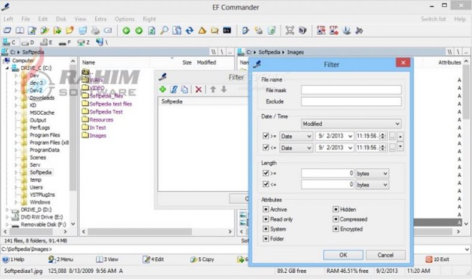Click the File mask input field
This screenshot has width=472, height=280.
click(x=351, y=90)
